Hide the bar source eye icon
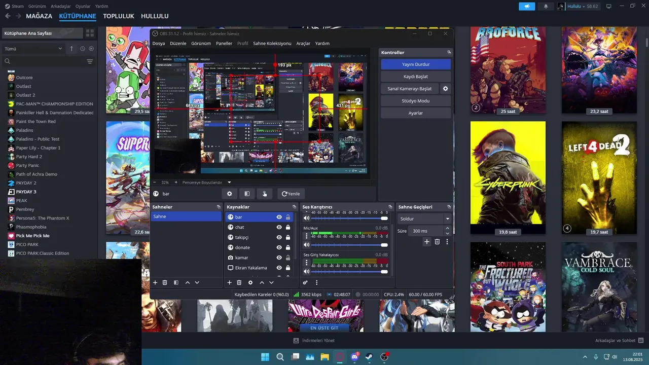Image resolution: width=649 pixels, height=365 pixels. (279, 217)
